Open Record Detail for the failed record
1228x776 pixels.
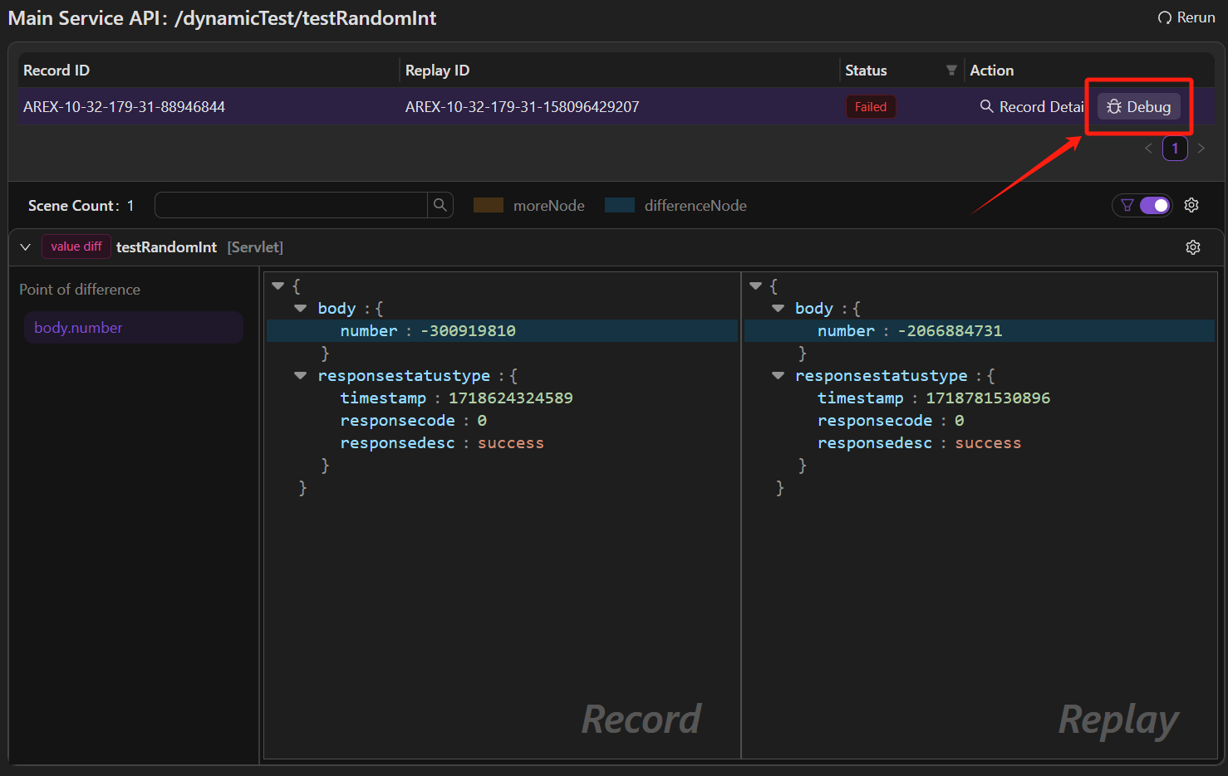[x=1032, y=106]
